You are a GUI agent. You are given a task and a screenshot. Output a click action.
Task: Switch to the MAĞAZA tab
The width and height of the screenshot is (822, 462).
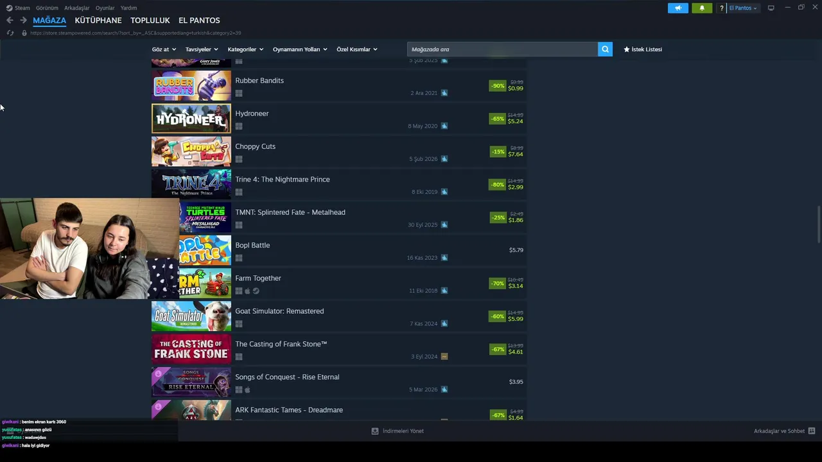point(49,21)
